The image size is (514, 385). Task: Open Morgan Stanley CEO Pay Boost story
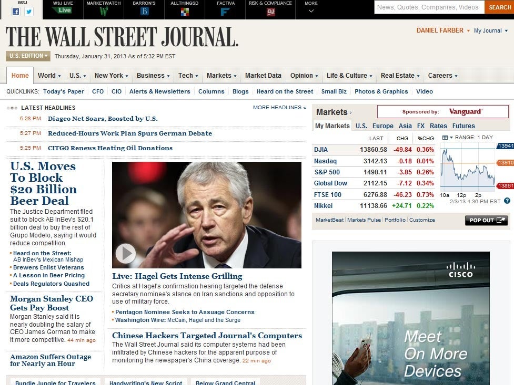pyautogui.click(x=52, y=303)
